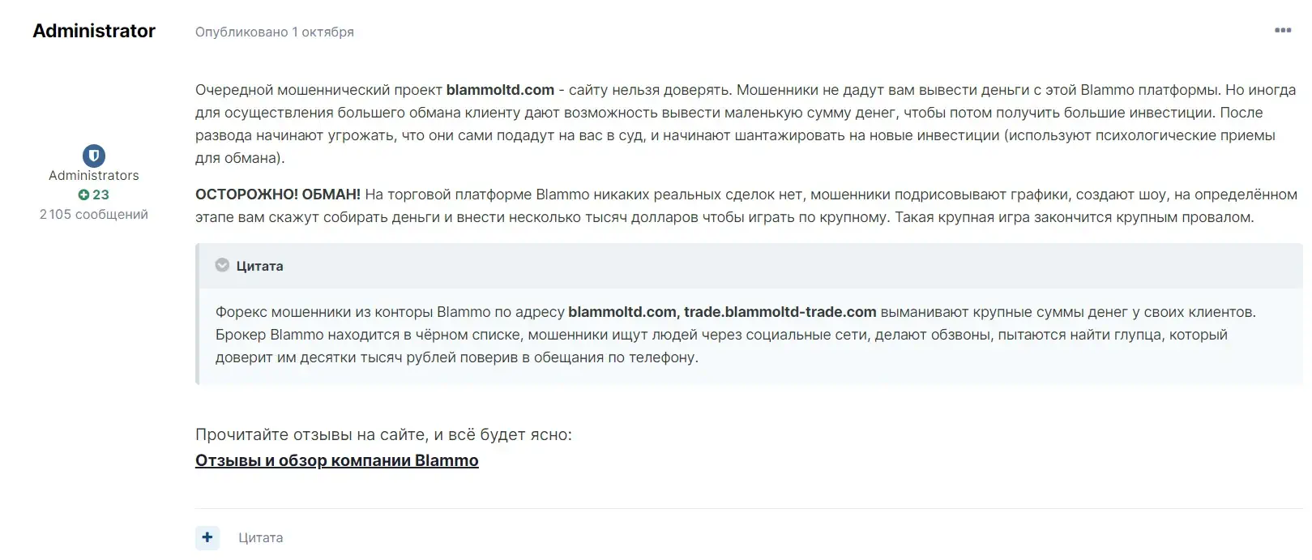This screenshot has width=1312, height=560.
Task: Open the three-dot post options menu
Action: click(x=1283, y=30)
